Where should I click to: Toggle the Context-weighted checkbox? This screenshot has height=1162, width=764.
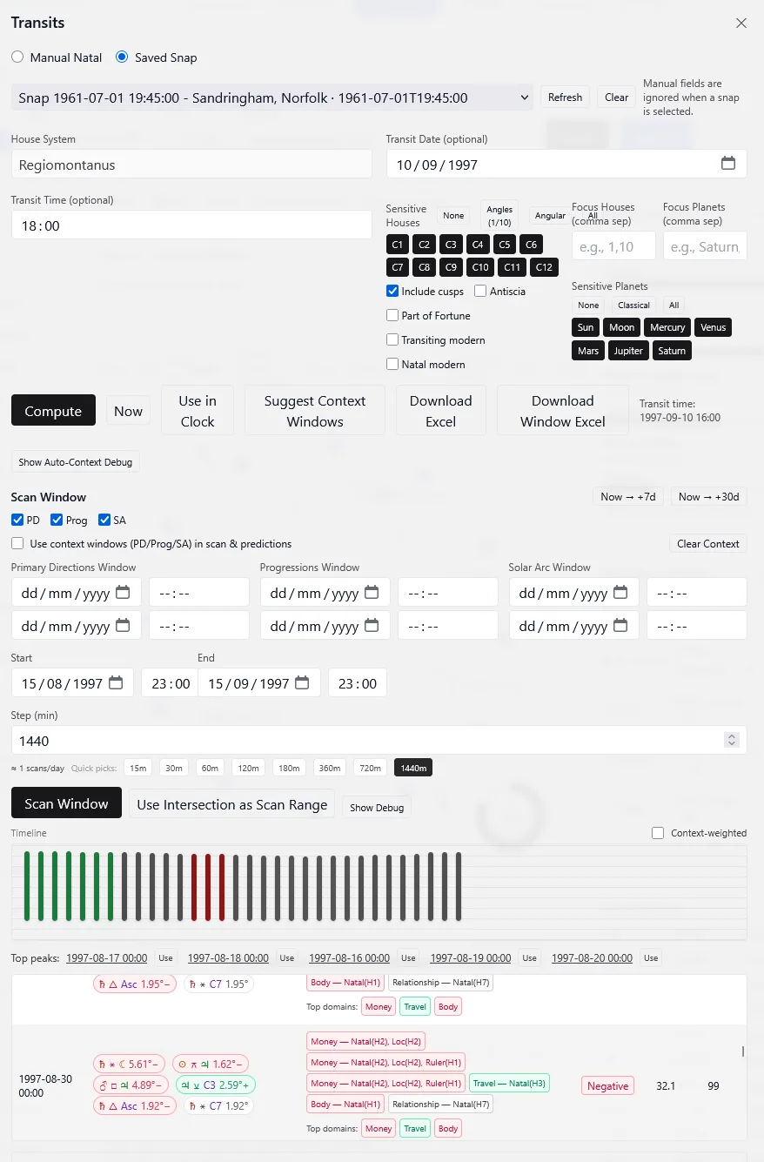(x=659, y=833)
